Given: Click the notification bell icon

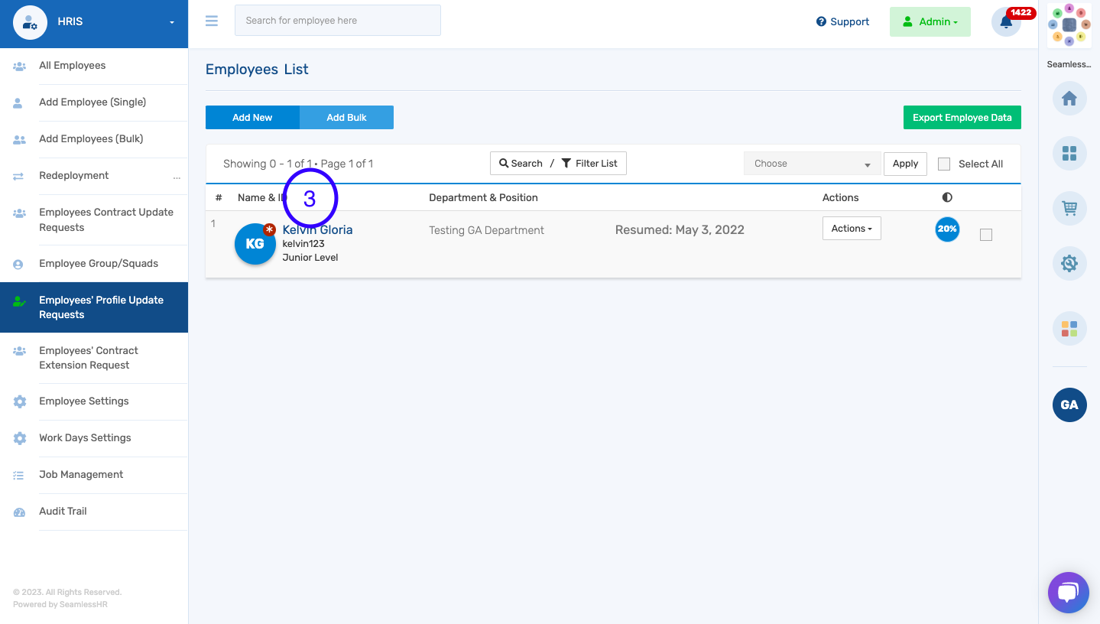Looking at the screenshot, I should coord(1005,23).
